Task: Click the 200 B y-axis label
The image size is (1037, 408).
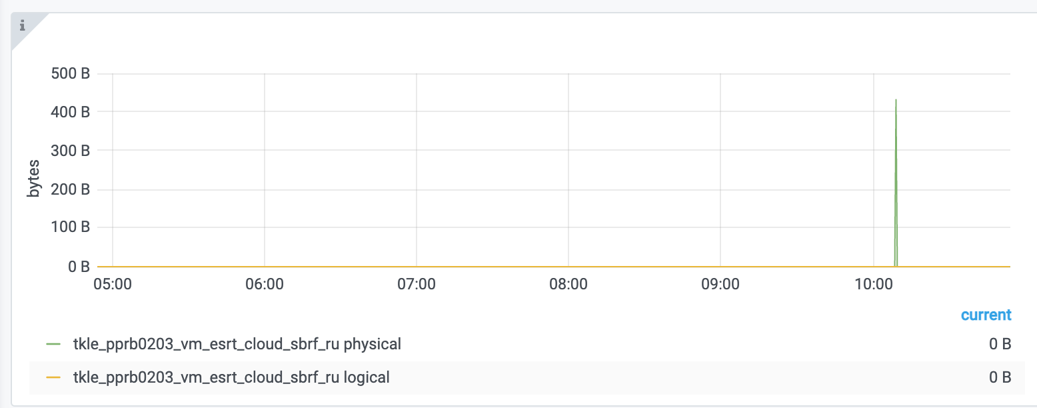Action: [x=71, y=189]
